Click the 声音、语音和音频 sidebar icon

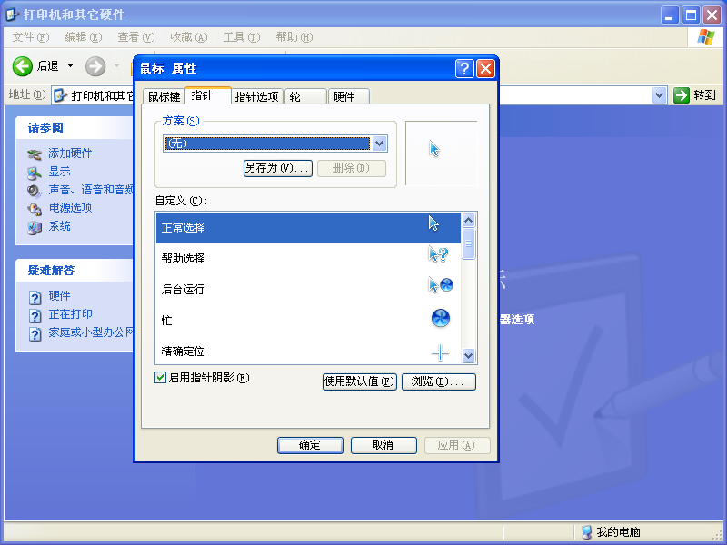tap(35, 190)
